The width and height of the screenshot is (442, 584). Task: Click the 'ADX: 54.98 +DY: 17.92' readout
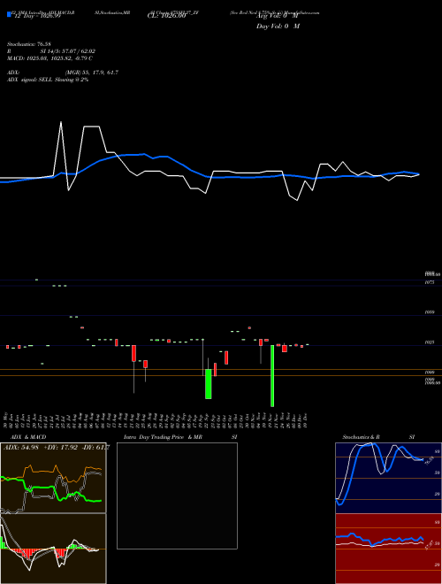(x=41, y=448)
